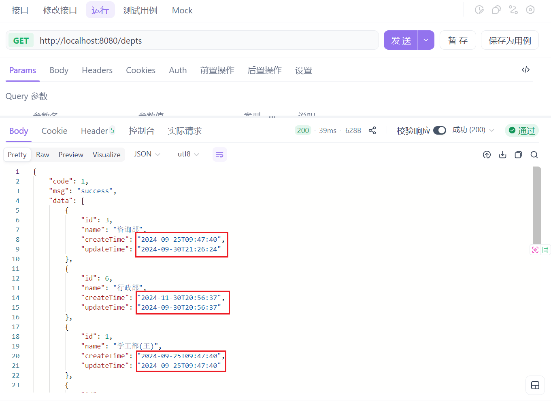Click updateTime value 2024-09-30T21:26:24
Image resolution: width=551 pixels, height=401 pixels.
[x=179, y=249]
